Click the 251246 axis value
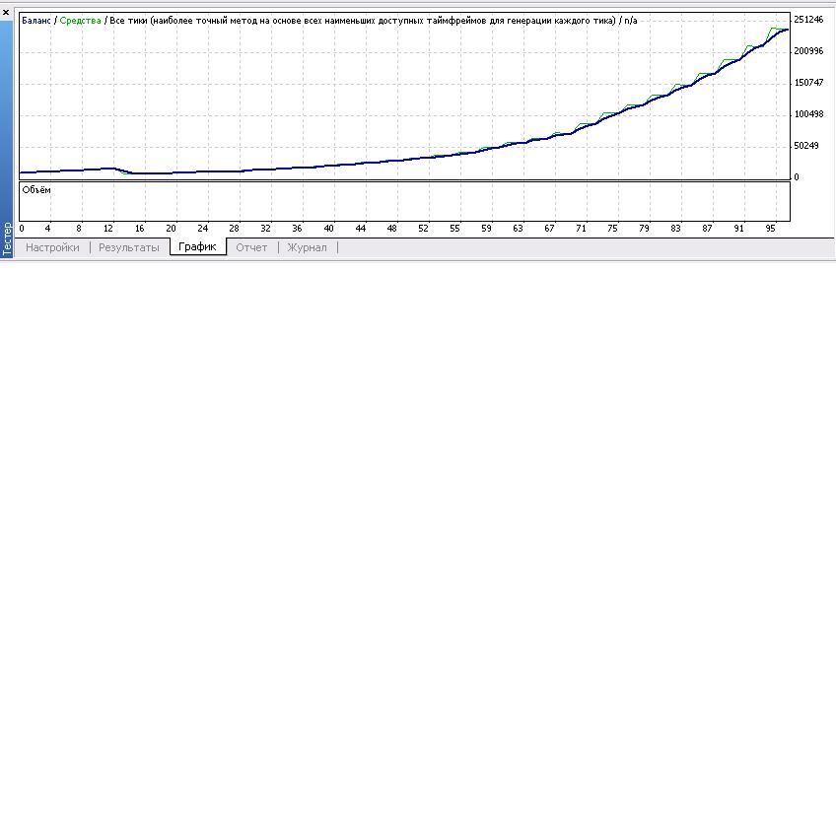 pos(808,20)
